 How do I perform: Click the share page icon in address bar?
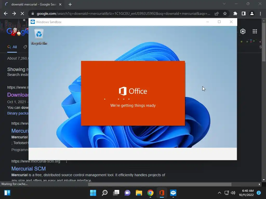[217, 13]
